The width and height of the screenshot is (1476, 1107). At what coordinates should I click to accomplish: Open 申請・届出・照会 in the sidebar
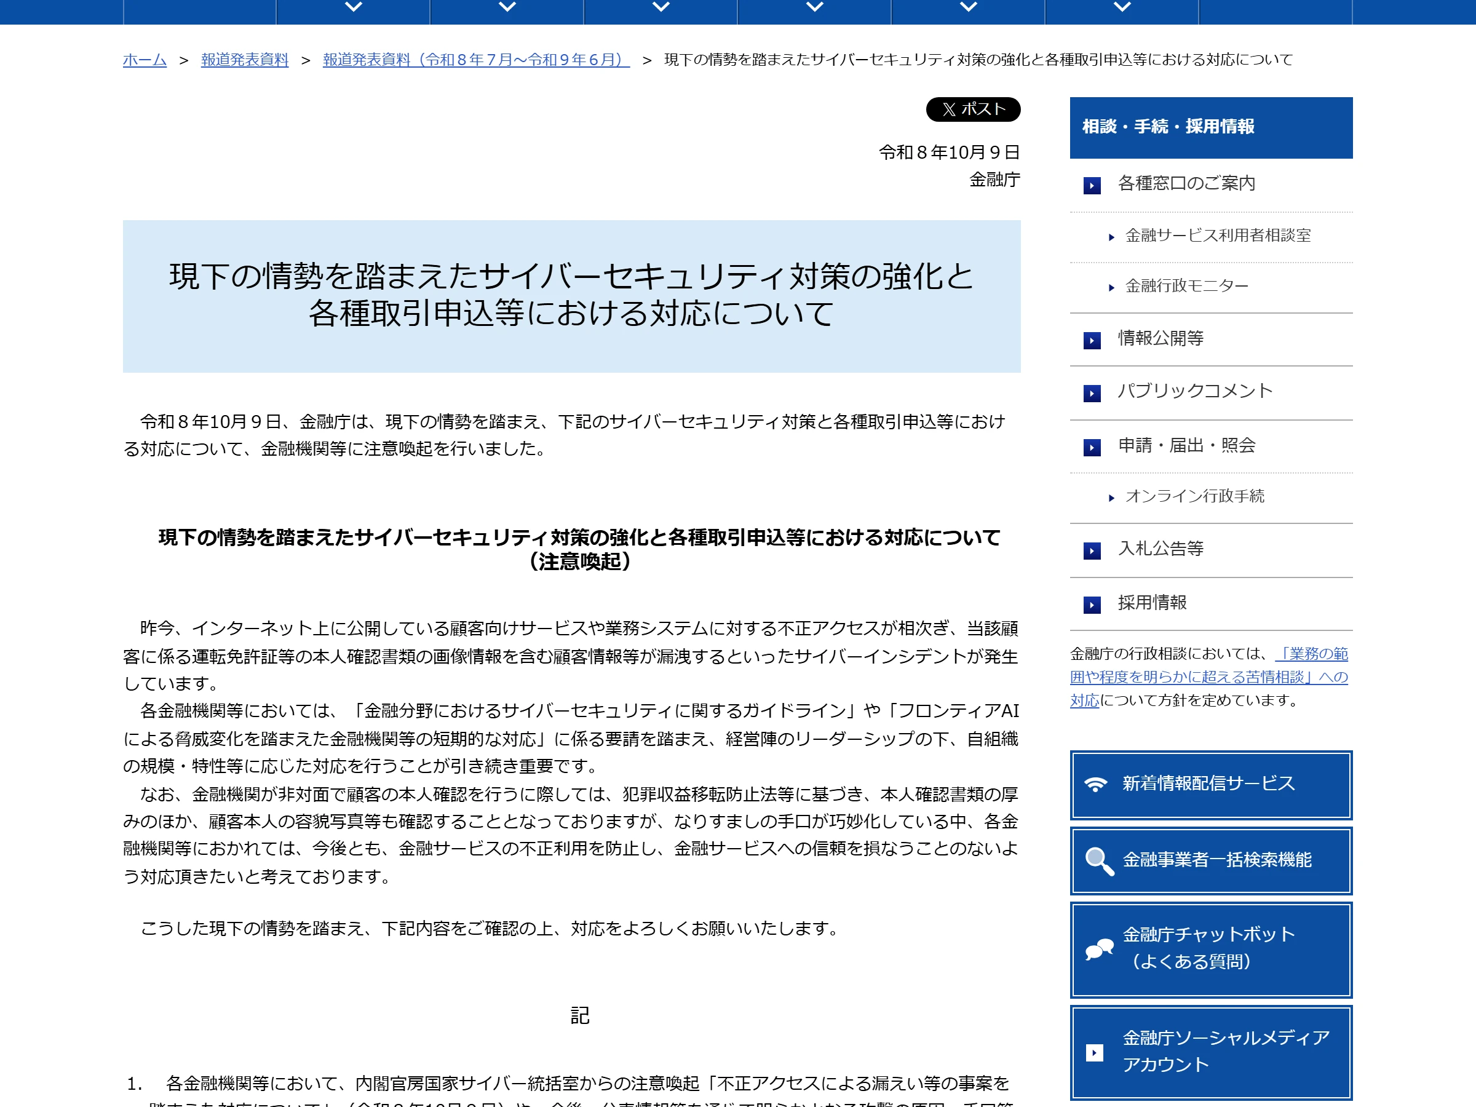(1186, 446)
